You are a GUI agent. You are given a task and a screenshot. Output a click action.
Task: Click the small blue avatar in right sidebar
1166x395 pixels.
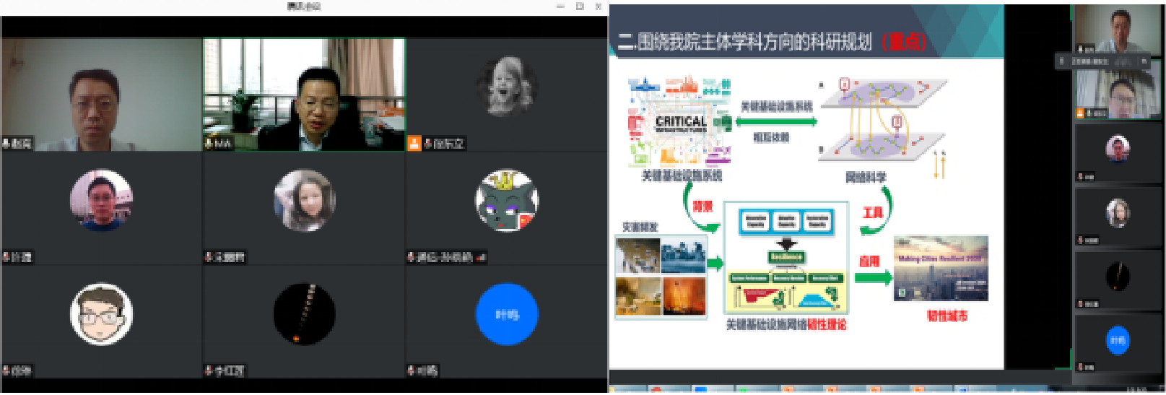[1118, 340]
